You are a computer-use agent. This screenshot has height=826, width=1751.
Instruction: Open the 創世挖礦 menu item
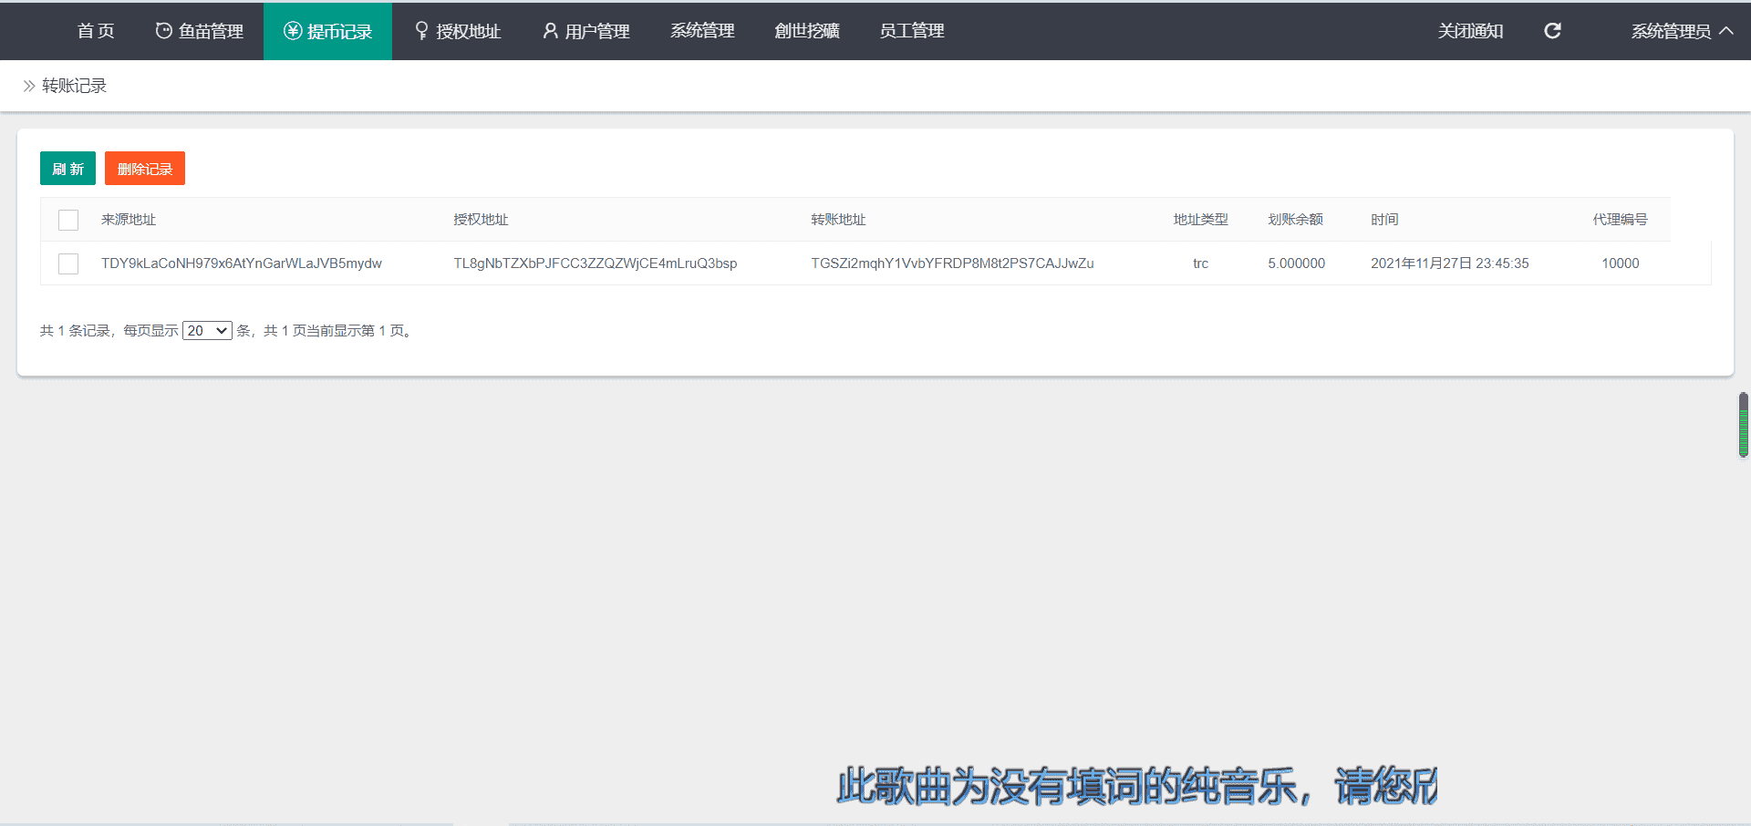click(806, 31)
